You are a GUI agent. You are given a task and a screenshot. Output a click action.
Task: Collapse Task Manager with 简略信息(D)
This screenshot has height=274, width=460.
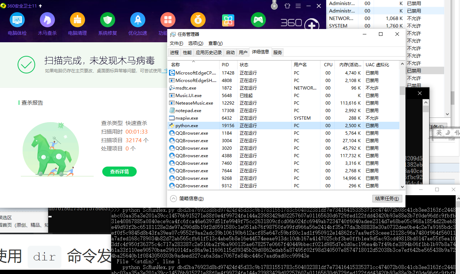click(187, 199)
